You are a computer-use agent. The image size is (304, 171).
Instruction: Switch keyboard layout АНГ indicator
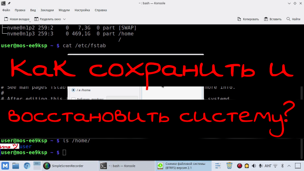coord(268,166)
